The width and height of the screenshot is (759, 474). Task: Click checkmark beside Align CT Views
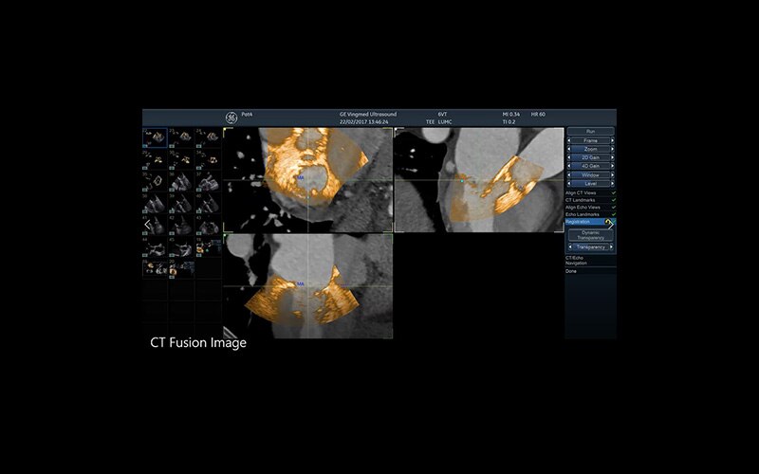click(613, 192)
